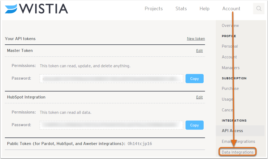Image resolution: width=268 pixels, height=159 pixels.
Task: Open Email Integrations in the sidebar
Action: [x=238, y=142]
